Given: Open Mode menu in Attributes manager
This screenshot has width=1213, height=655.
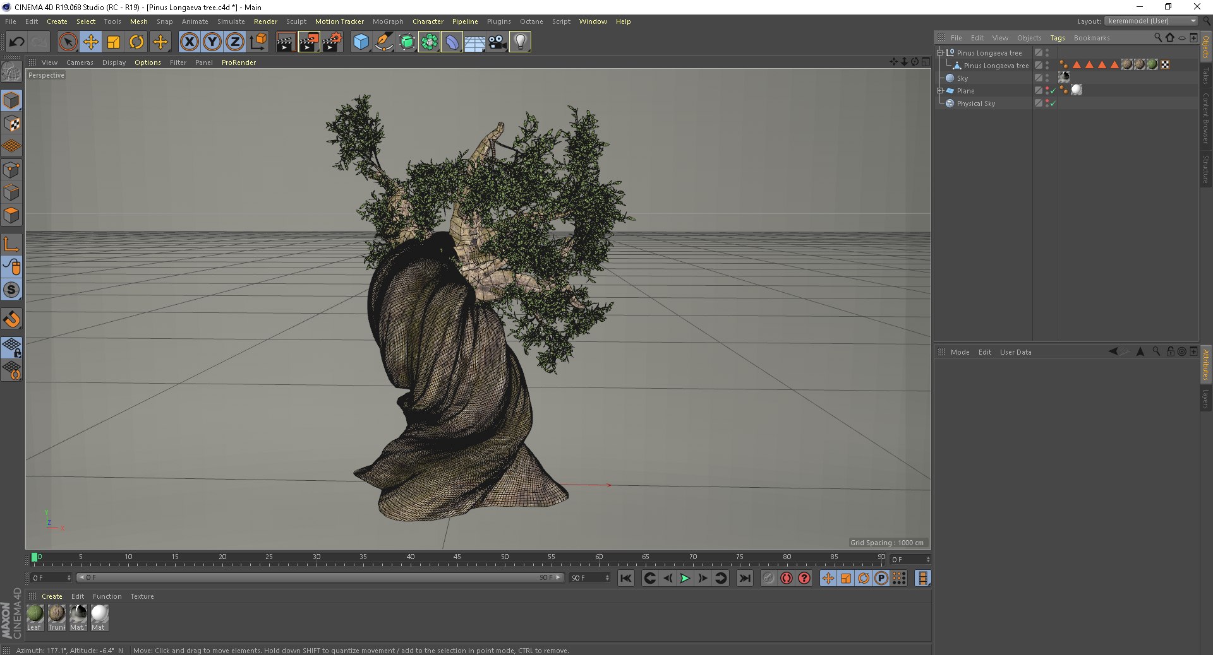Looking at the screenshot, I should click(x=960, y=352).
